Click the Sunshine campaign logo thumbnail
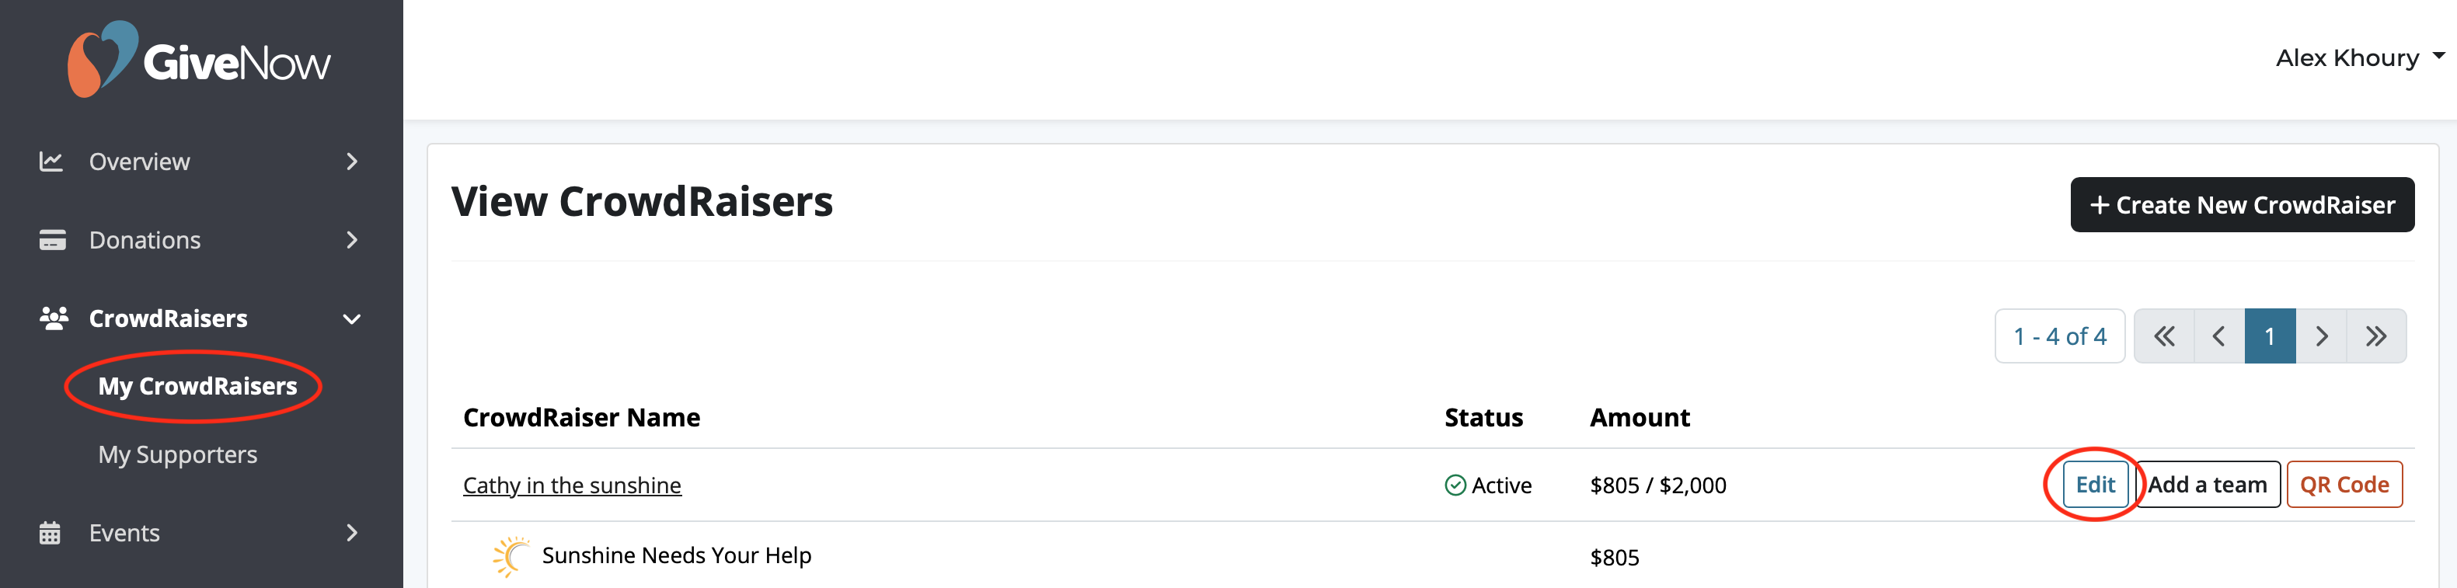Viewport: 2457px width, 588px height. pos(511,557)
